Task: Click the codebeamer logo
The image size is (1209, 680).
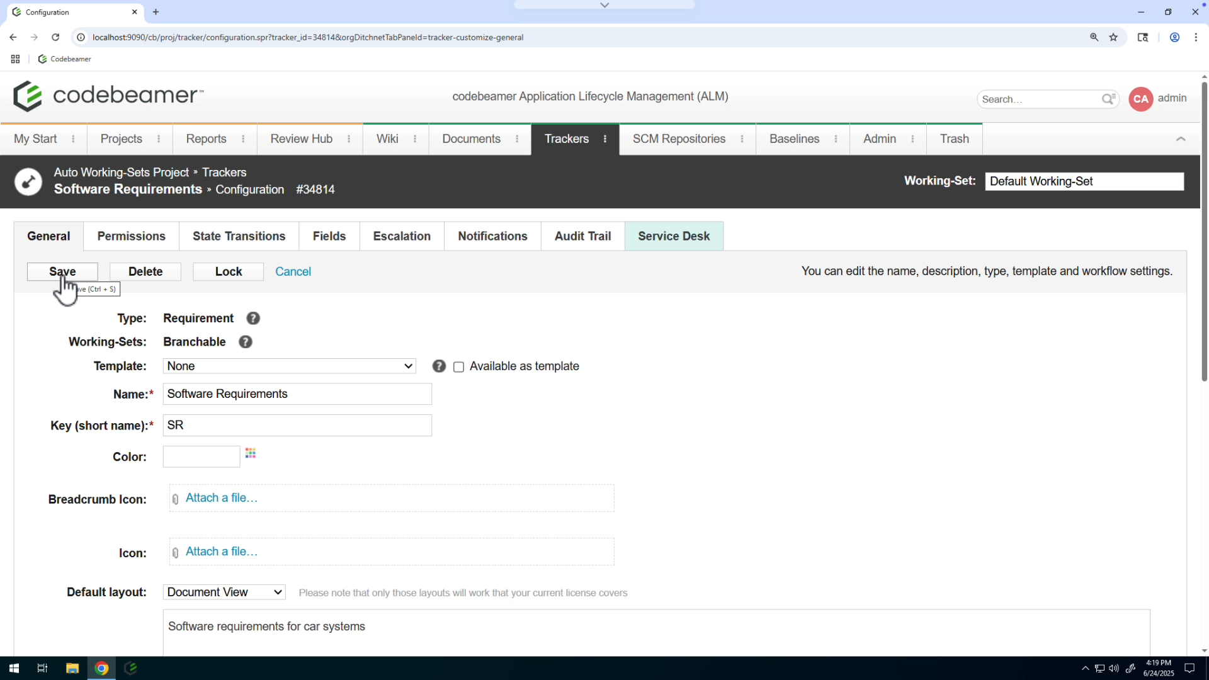Action: coord(108,96)
